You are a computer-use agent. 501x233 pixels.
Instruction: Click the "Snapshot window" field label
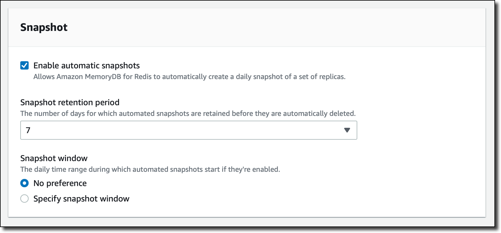click(x=54, y=158)
